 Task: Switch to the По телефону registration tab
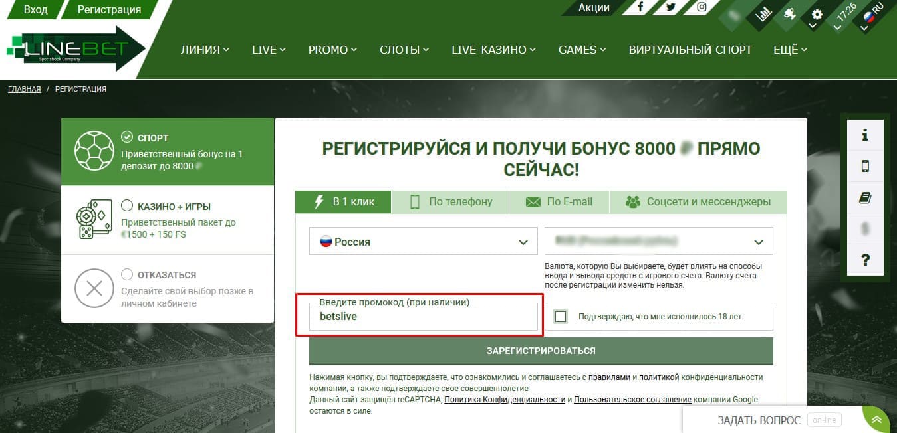tap(450, 201)
